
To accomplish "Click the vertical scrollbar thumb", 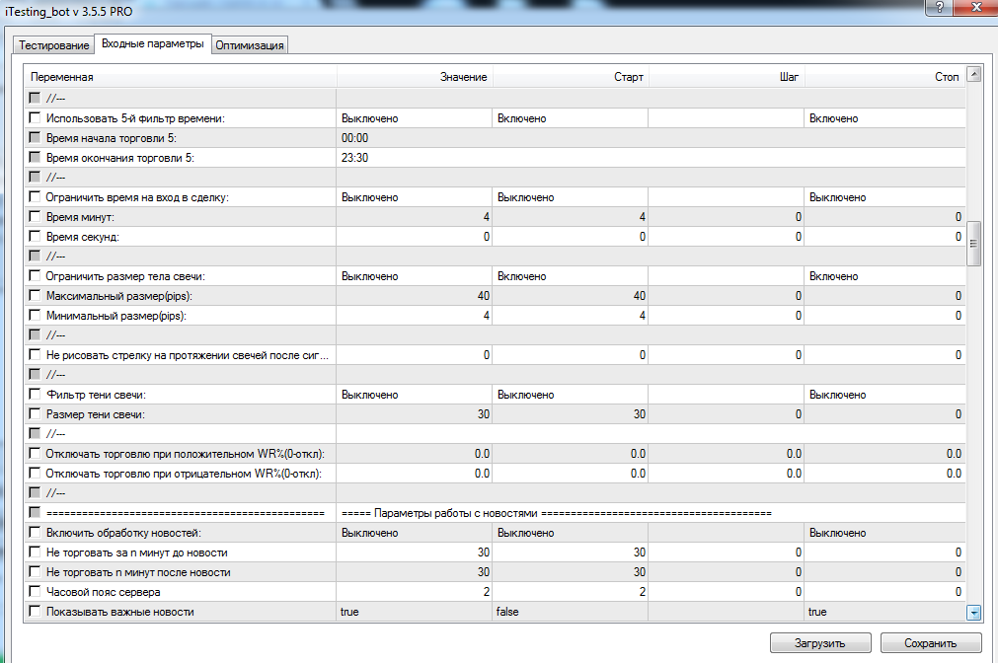I will click(x=973, y=244).
